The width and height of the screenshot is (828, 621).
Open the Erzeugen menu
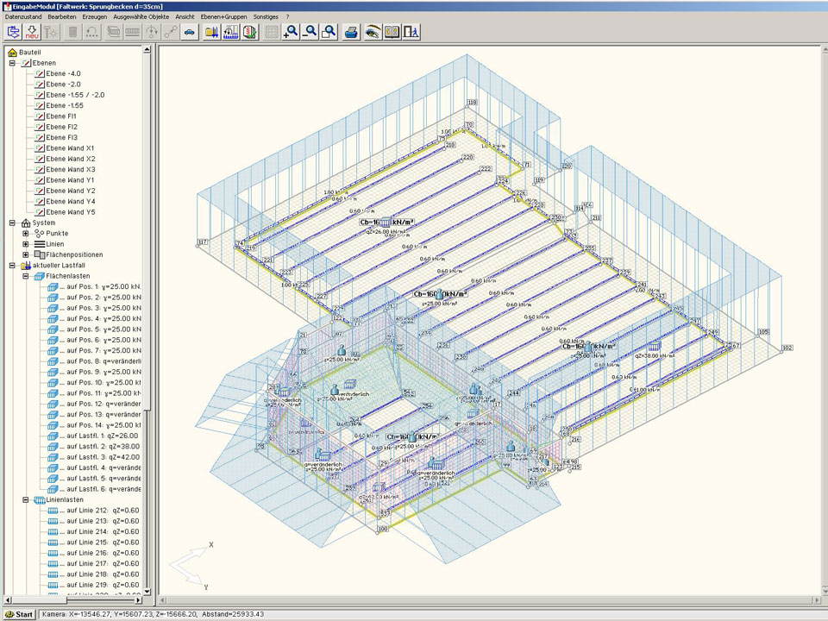click(95, 16)
